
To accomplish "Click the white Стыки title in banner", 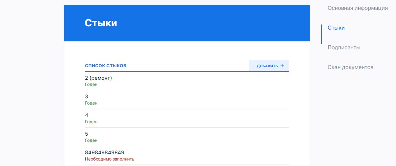I will 101,23.
